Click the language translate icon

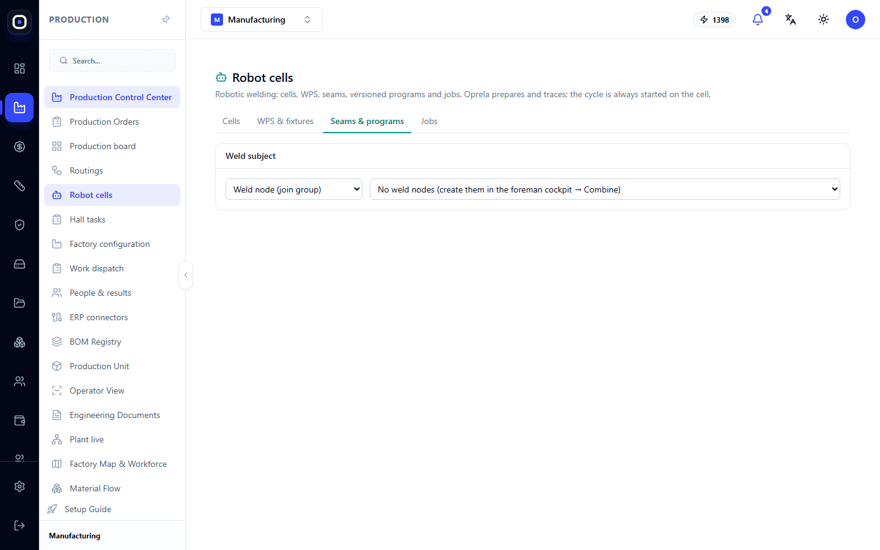pos(790,20)
